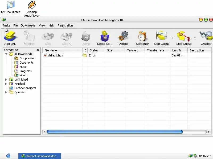This screenshot has width=213, height=159.
Task: Click the Error status cell
Action: pos(92,55)
